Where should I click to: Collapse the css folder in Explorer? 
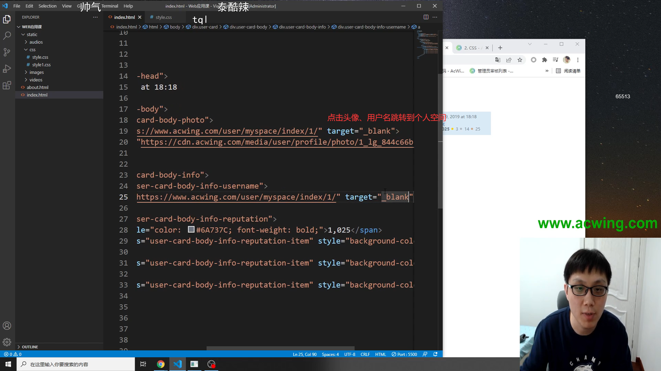(x=32, y=49)
